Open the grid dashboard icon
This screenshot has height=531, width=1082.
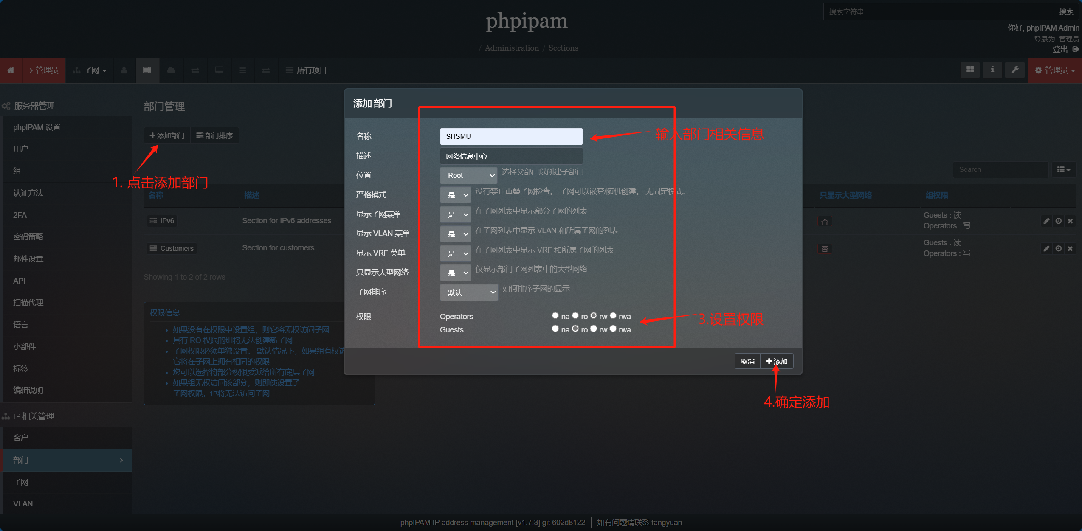tap(970, 70)
